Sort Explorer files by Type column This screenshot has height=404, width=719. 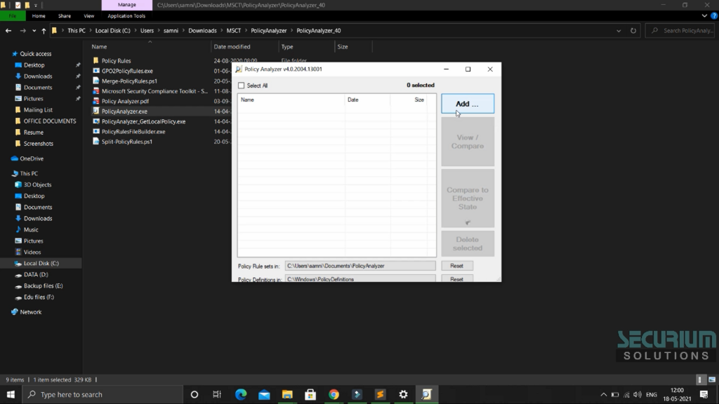(x=287, y=47)
